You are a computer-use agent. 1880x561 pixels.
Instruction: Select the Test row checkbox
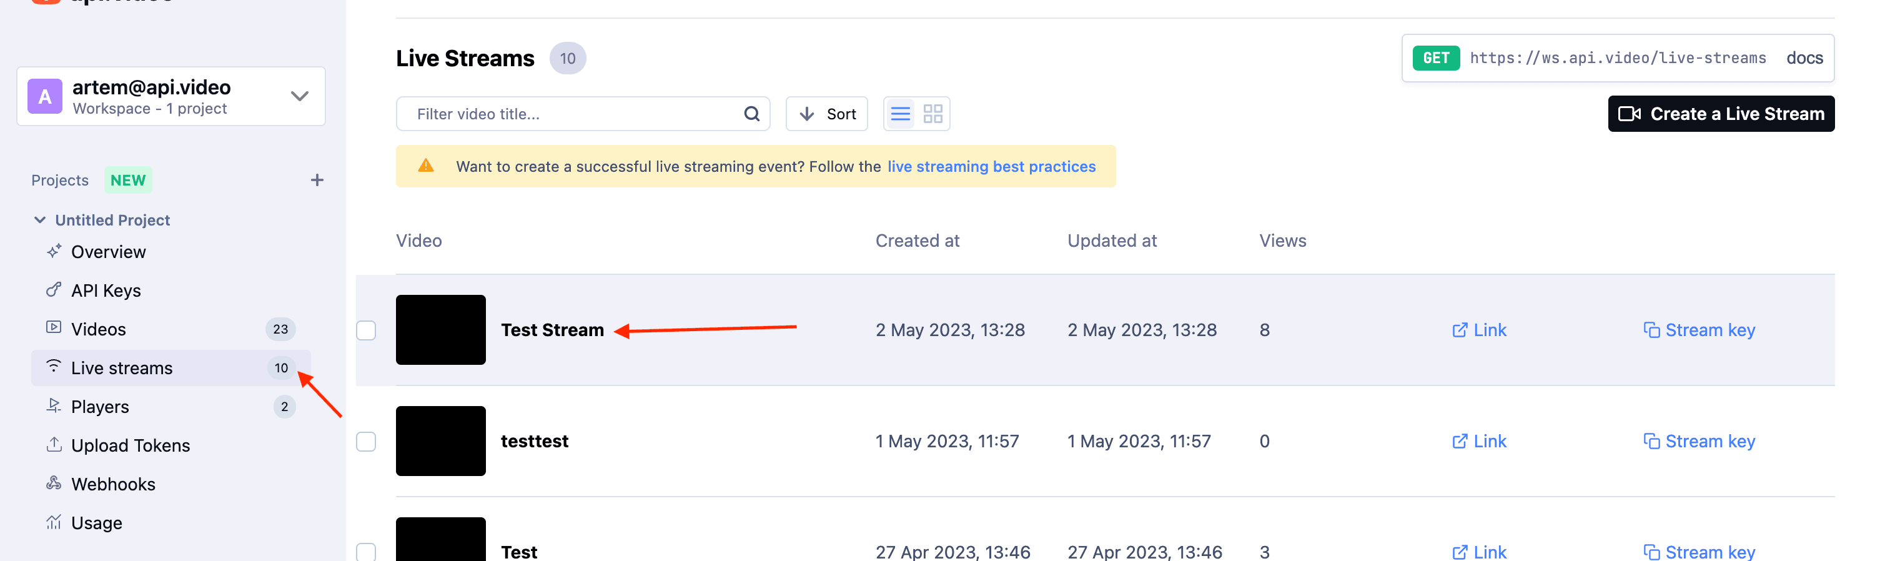(367, 552)
